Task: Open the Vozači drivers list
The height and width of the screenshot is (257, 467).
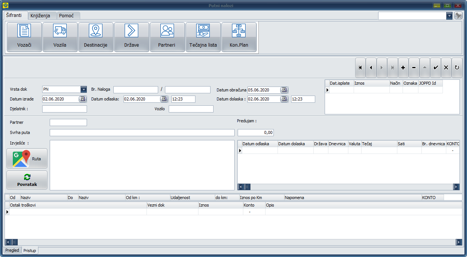Action: [x=24, y=37]
